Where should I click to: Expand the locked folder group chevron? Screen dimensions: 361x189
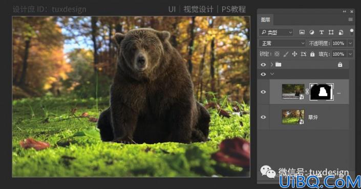pos(272,64)
